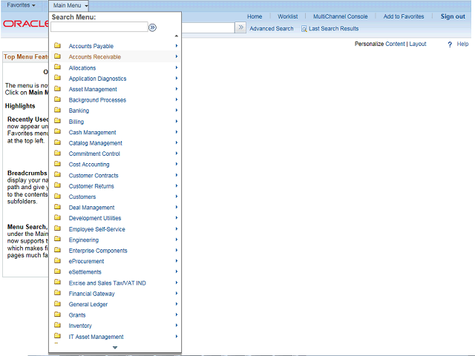Open the General Ledger menu entry
The height and width of the screenshot is (356, 475).
[x=88, y=304]
